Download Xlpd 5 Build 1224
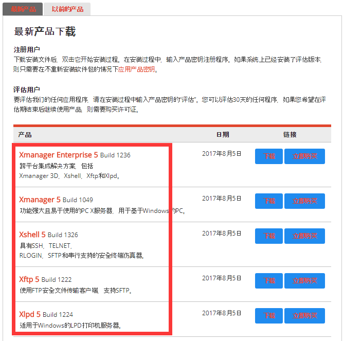The width and height of the screenshot is (343, 341). [269, 316]
